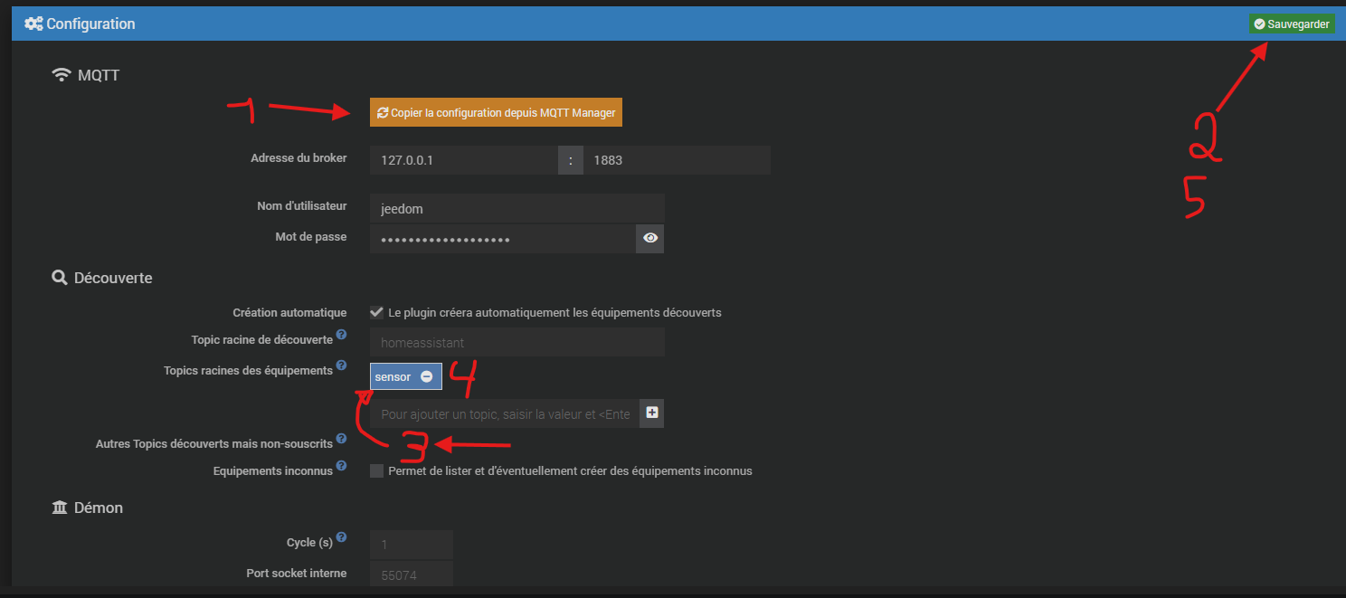
Task: Click the Port socket interne label
Action: point(297,574)
